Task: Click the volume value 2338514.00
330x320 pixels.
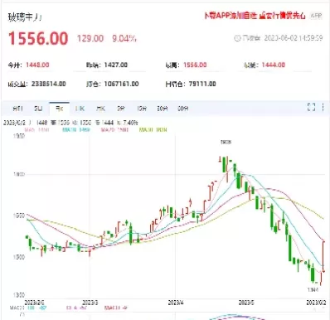Action: pos(49,84)
